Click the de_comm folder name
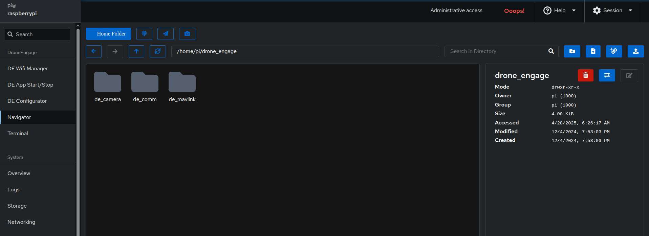The image size is (649, 236). coord(145,99)
